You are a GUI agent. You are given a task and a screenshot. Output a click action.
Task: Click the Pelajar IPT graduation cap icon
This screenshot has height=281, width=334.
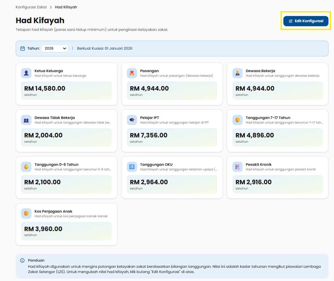[x=132, y=120]
